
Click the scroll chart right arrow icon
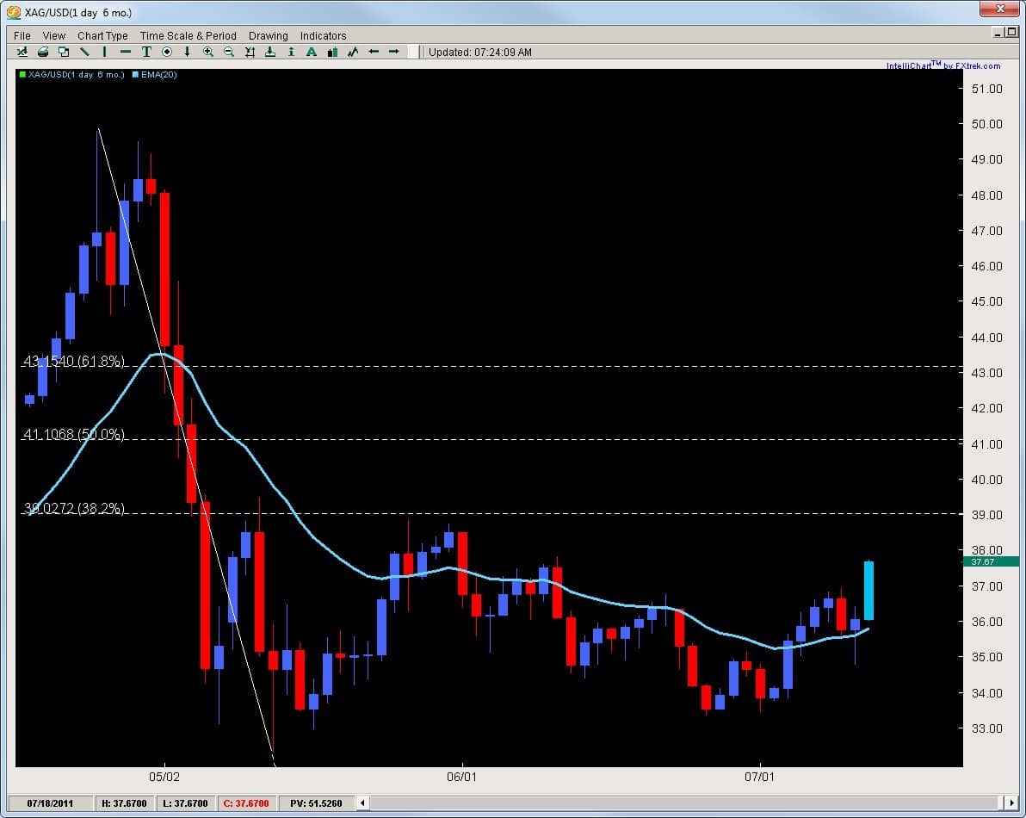(x=394, y=52)
